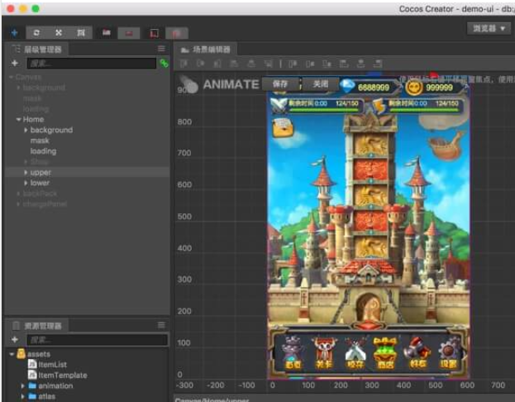This screenshot has width=515, height=402.
Task: Collapse the Canvas root node
Action: pos(12,77)
